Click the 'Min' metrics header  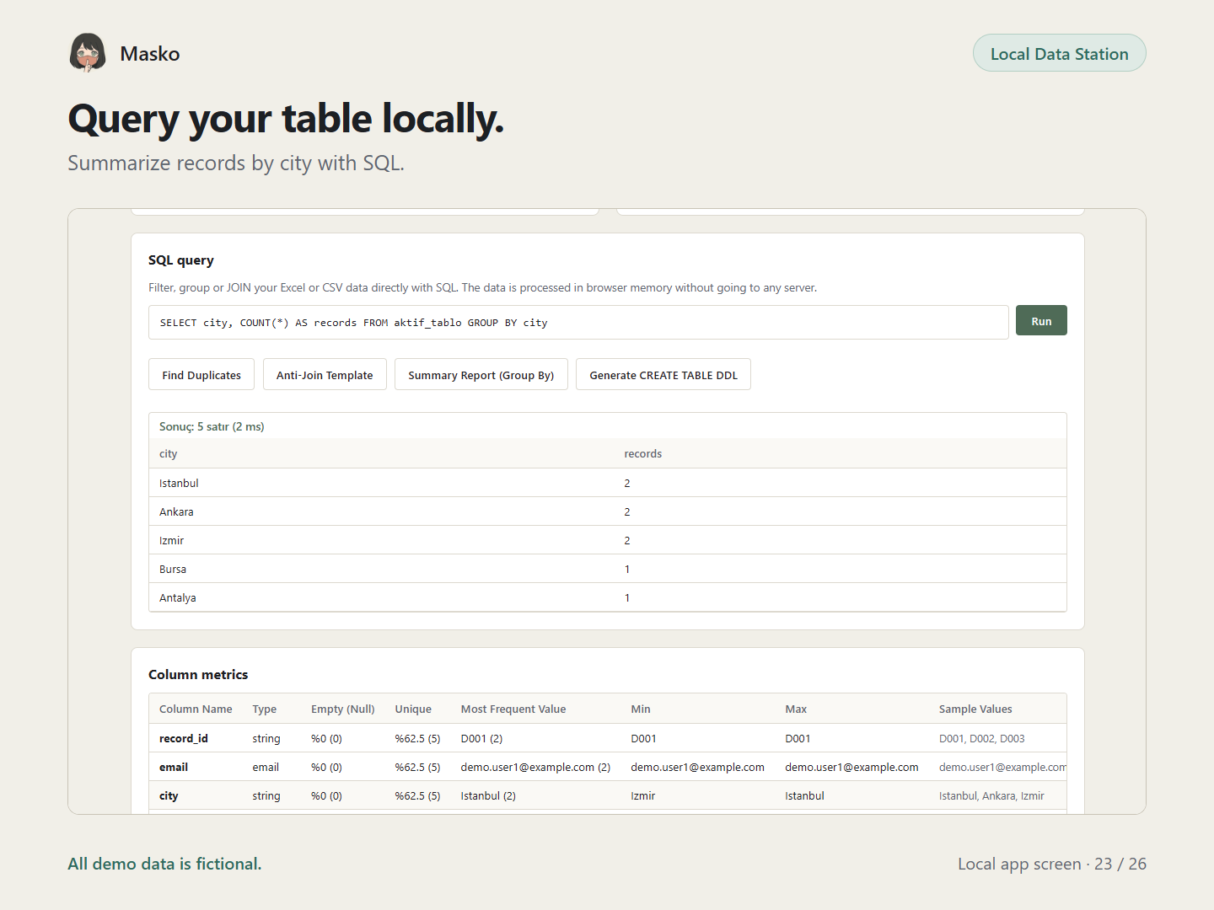641,709
